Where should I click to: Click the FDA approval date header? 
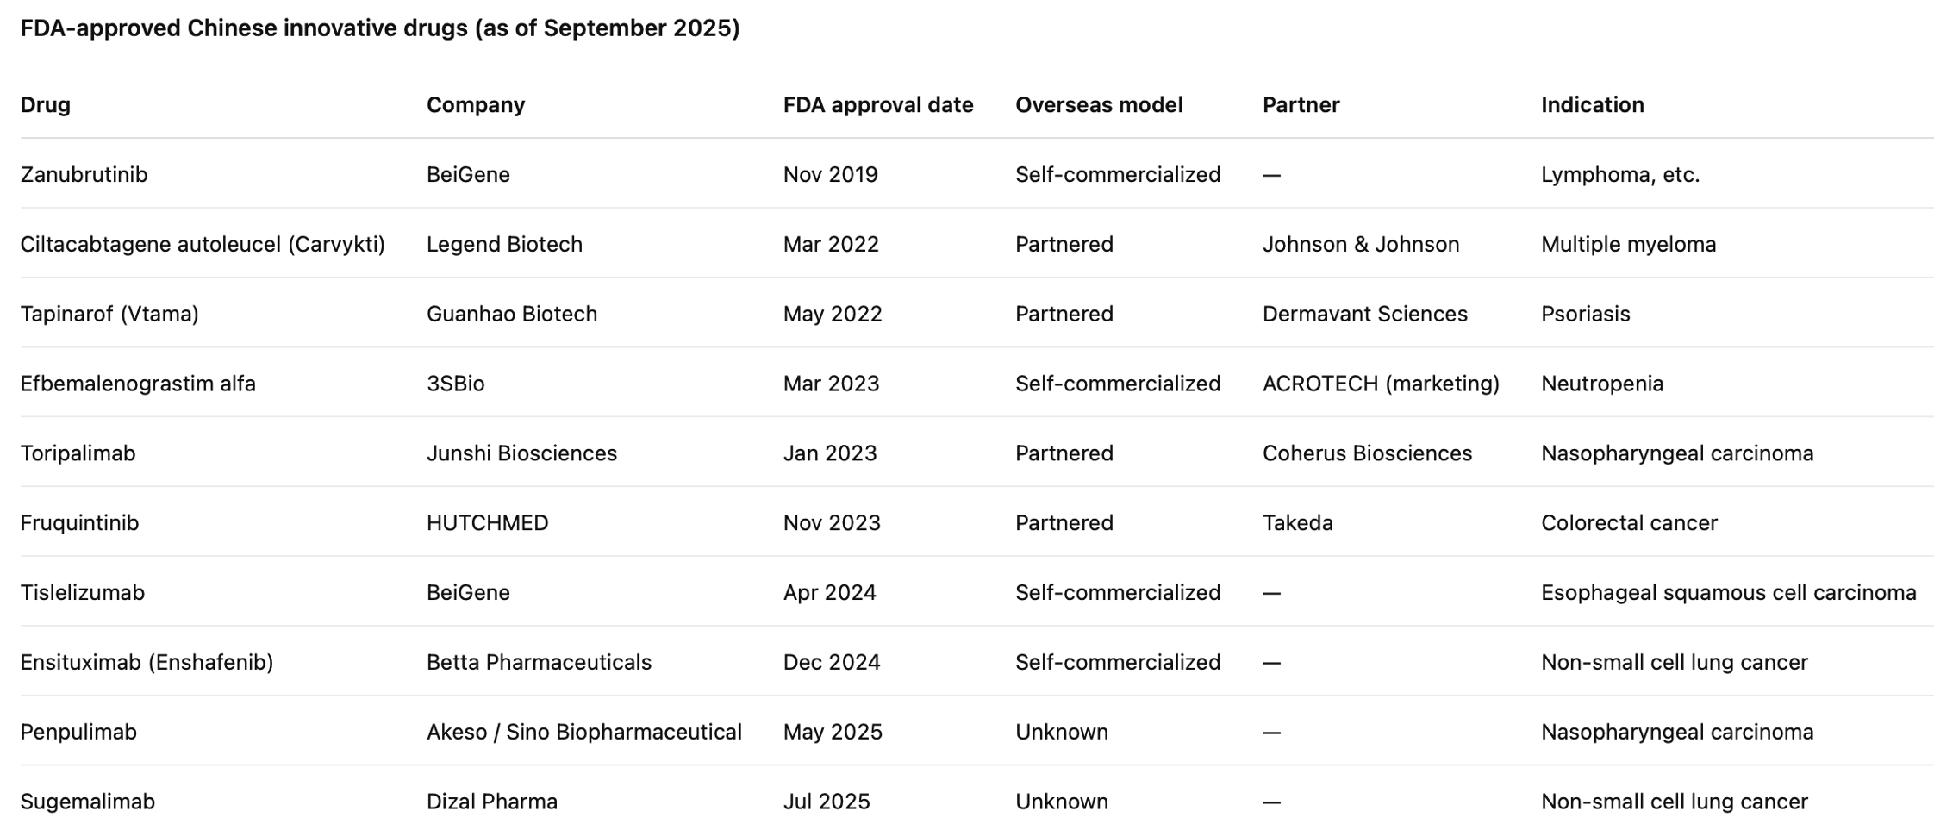877,105
